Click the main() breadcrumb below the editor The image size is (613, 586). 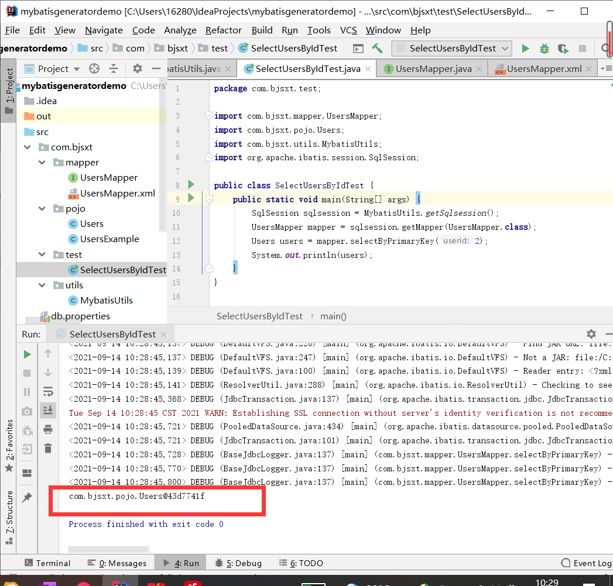point(333,316)
